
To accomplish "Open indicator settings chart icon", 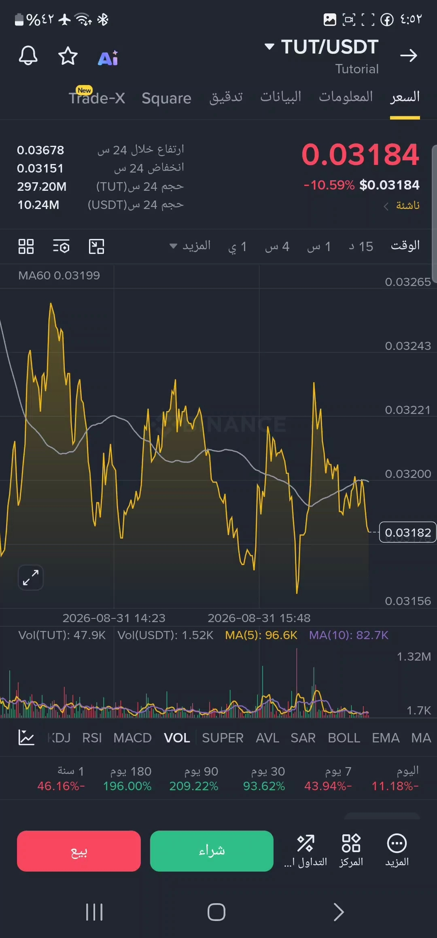I will tap(26, 738).
